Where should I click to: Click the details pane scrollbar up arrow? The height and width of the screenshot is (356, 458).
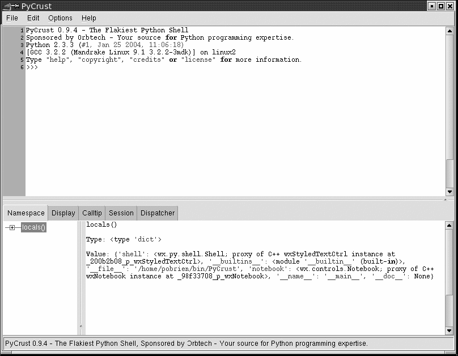click(449, 225)
